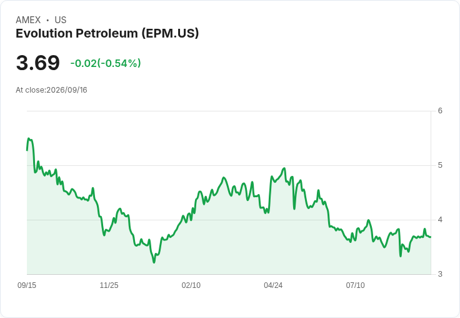This screenshot has height=318, width=460.
Task: Click the 3.69 current price value
Action: click(38, 63)
